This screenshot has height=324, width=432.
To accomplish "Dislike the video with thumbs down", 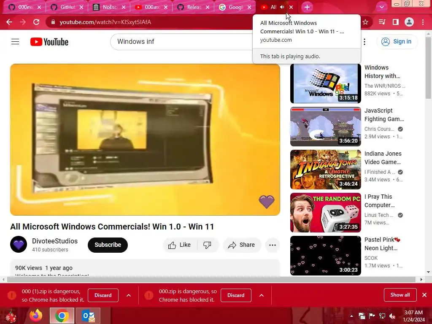I will 207,245.
